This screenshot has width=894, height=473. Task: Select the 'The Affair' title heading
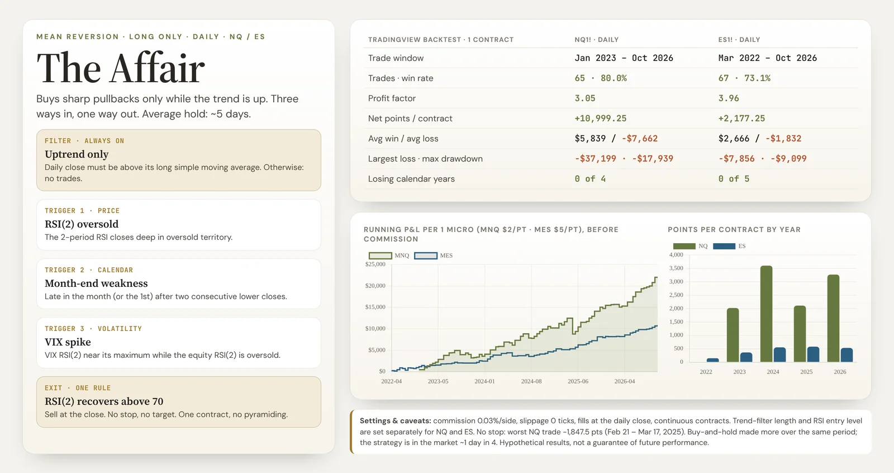pos(121,68)
